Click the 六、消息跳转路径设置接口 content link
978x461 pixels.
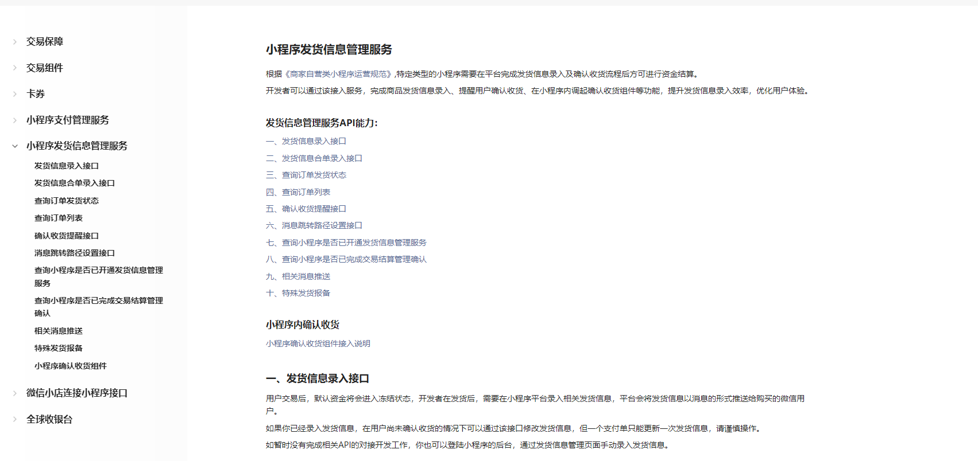(314, 225)
